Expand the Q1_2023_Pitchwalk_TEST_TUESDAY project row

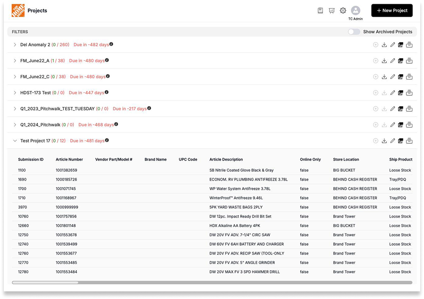[x=15, y=109]
